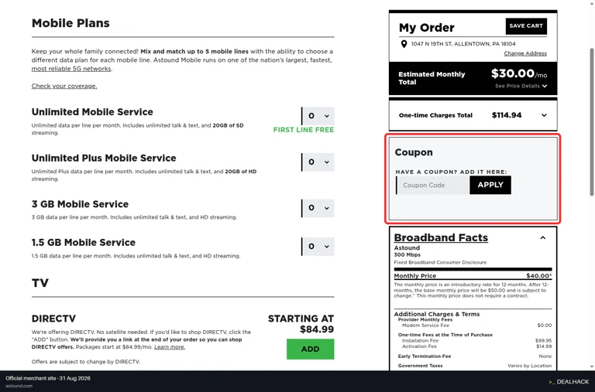Image resolution: width=595 pixels, height=392 pixels.
Task: Click the astound.com caption in footer
Action: [x=19, y=386]
